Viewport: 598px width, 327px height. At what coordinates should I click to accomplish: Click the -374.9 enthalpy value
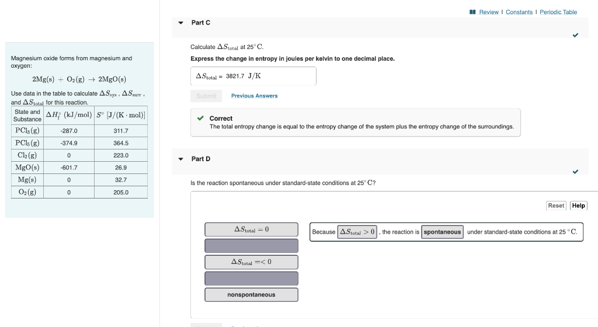tap(69, 143)
